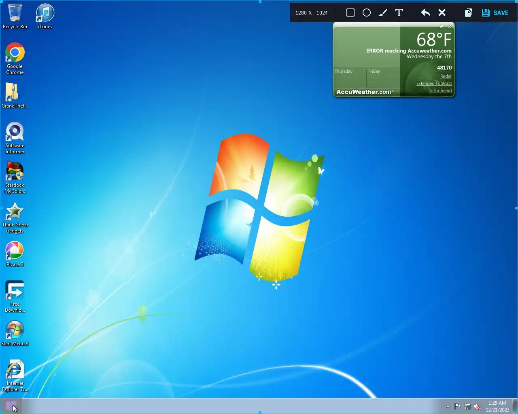Open the Radar link in weather gadget
The image size is (518, 414).
click(x=446, y=76)
